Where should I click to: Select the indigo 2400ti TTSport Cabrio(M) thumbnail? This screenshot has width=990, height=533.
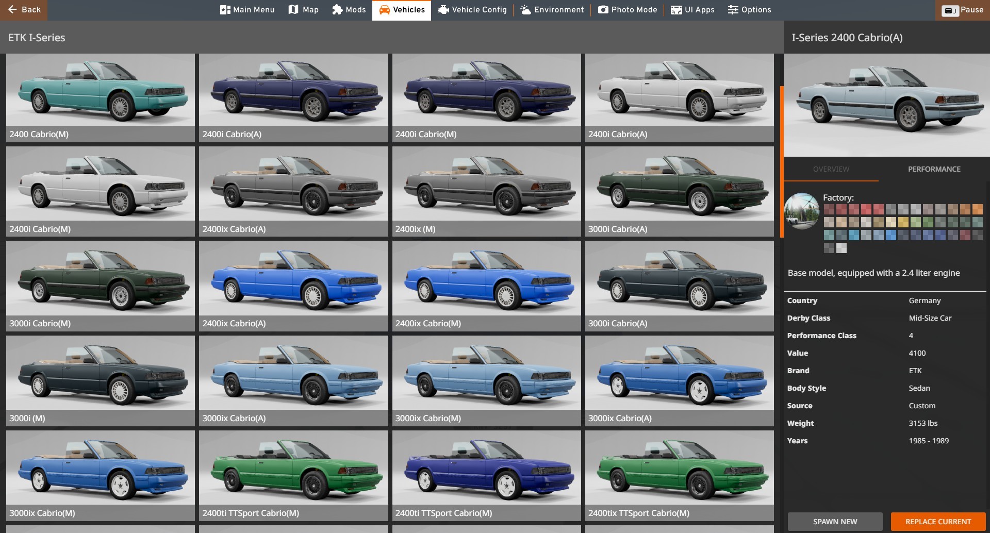pyautogui.click(x=486, y=476)
